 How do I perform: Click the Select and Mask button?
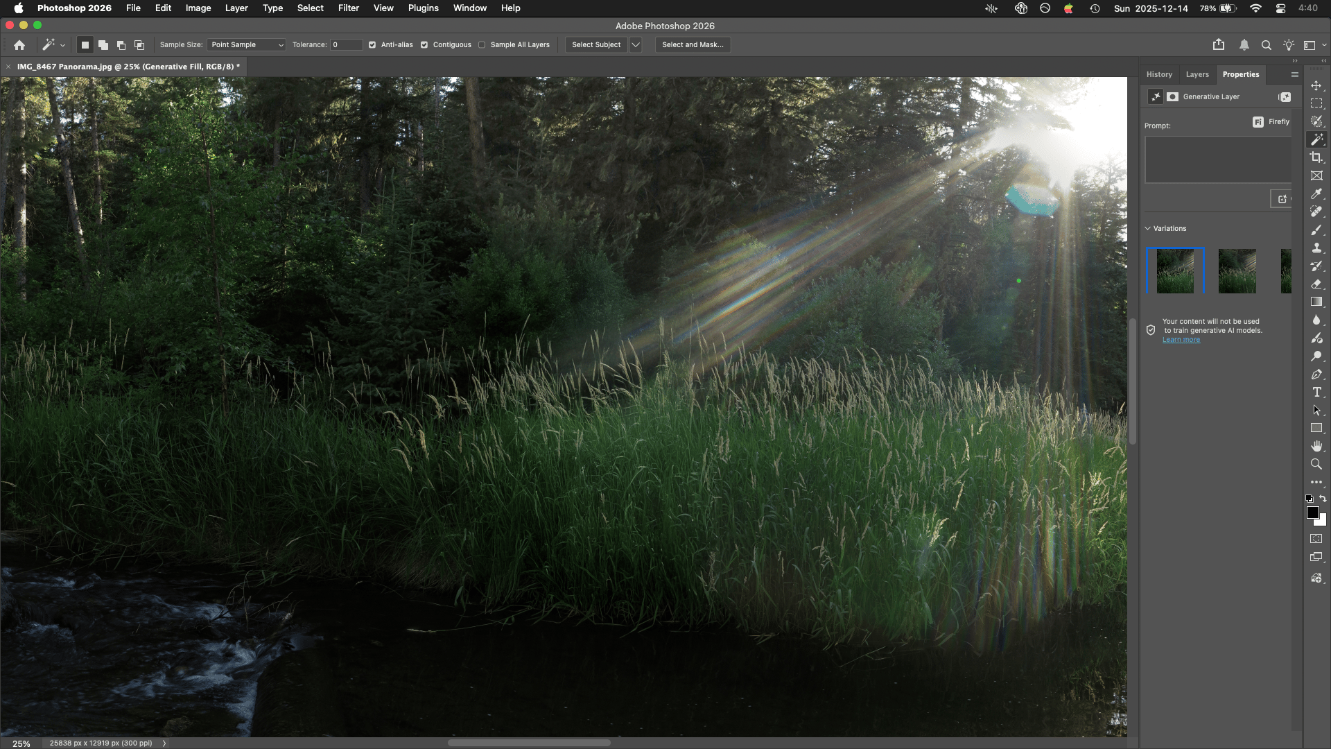click(x=692, y=45)
